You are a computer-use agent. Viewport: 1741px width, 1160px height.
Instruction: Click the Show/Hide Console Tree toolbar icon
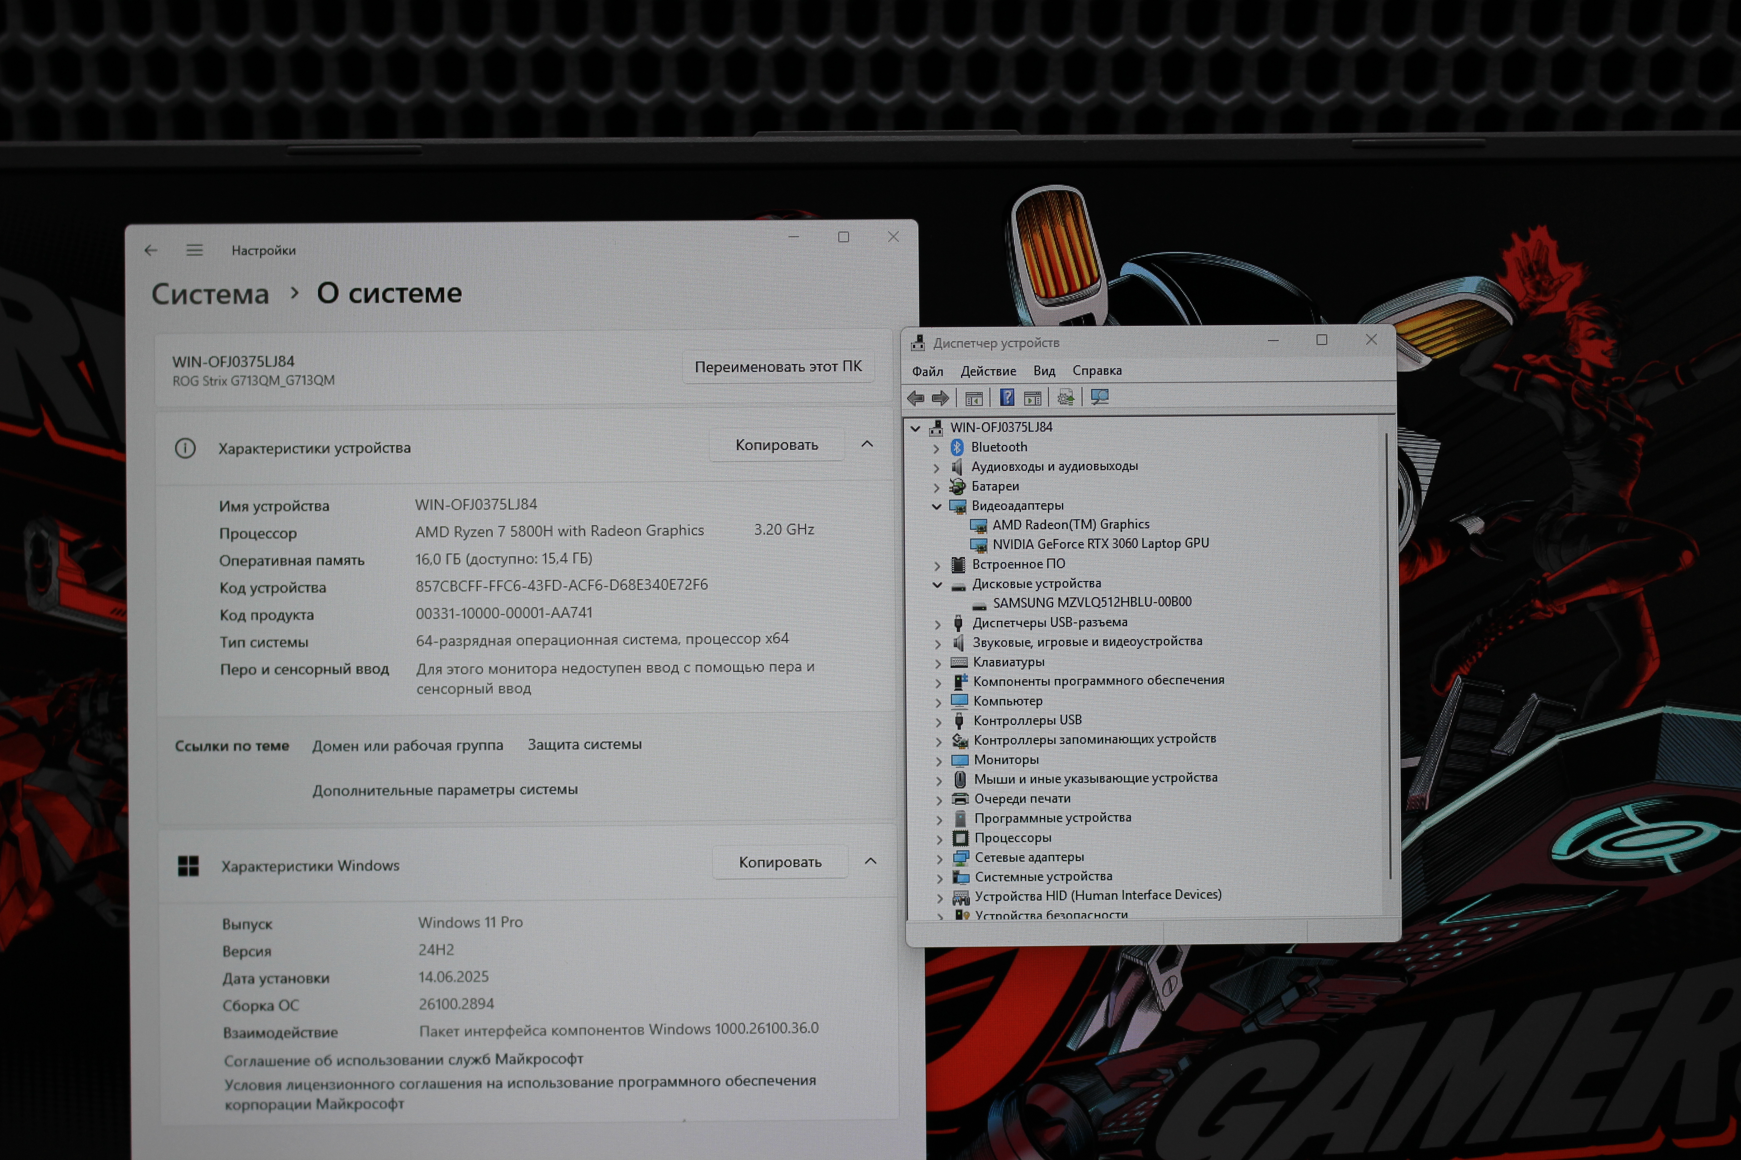(x=974, y=398)
